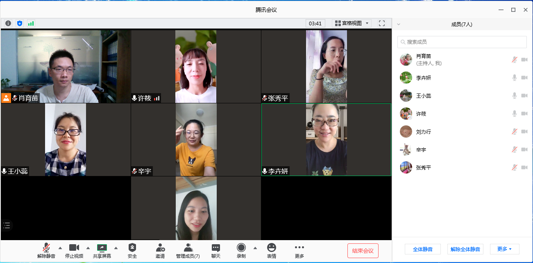Open the 聊天 chat panel
This screenshot has width=533, height=263.
pos(216,250)
